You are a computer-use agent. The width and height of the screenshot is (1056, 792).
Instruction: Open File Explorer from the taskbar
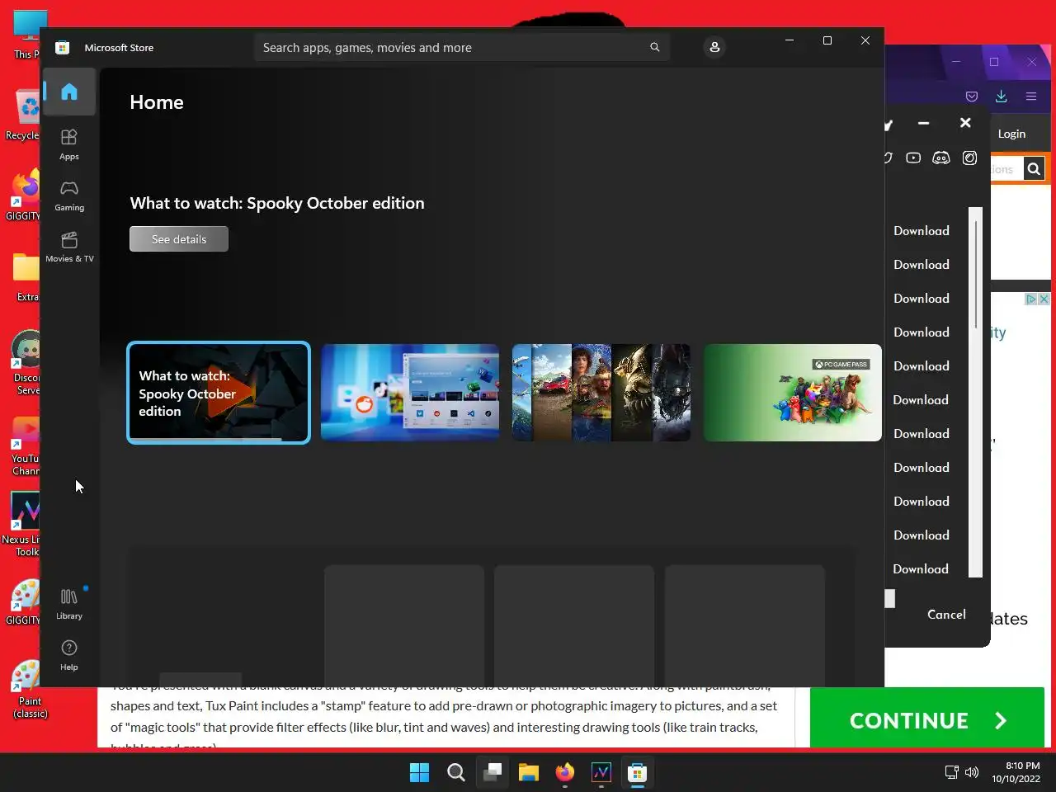pos(529,773)
